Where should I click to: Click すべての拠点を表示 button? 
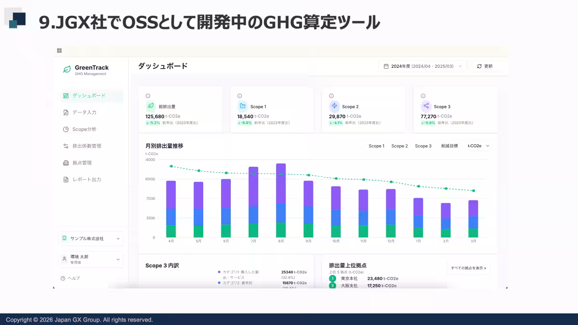point(469,268)
